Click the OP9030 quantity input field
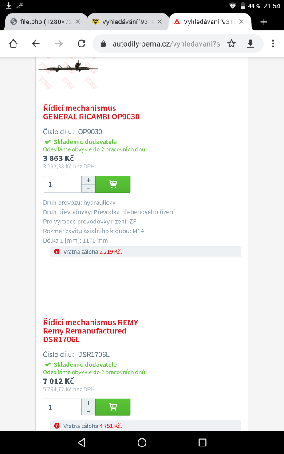 coord(62,184)
